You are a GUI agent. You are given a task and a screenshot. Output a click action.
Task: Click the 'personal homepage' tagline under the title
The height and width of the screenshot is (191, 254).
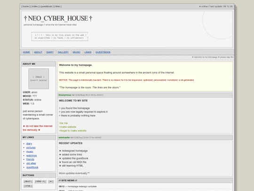(50, 25)
